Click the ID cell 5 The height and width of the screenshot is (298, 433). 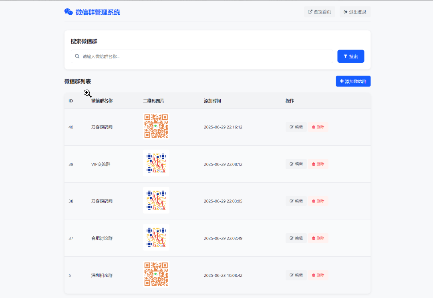point(70,275)
